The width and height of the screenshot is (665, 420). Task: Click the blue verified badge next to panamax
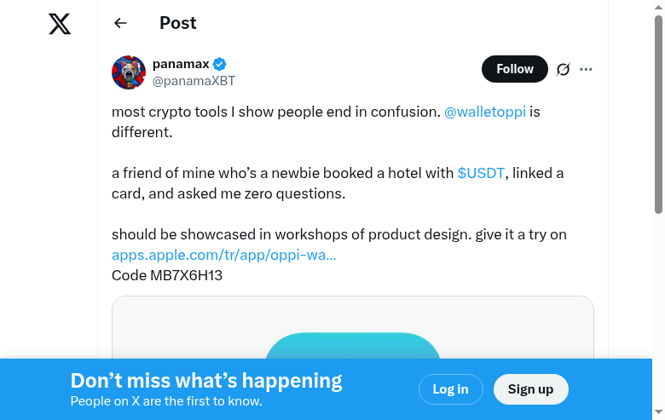point(220,64)
